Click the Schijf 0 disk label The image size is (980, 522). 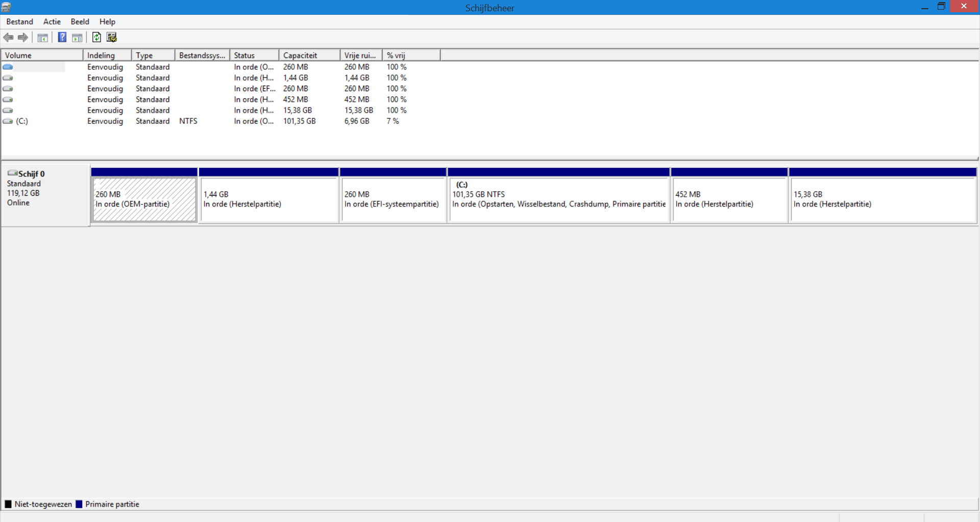[x=32, y=174]
